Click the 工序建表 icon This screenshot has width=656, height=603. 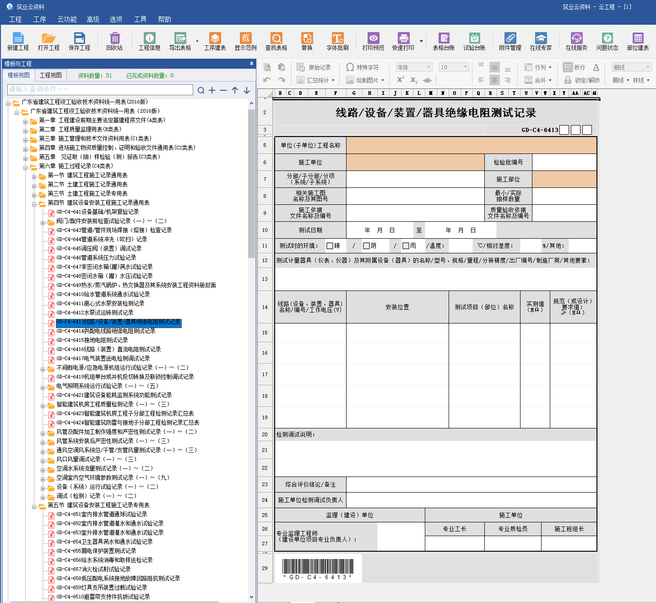(215, 41)
